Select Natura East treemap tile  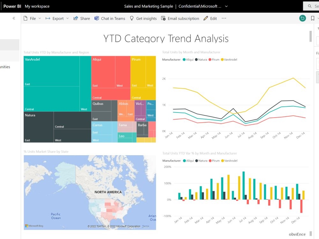[x=39, y=127]
